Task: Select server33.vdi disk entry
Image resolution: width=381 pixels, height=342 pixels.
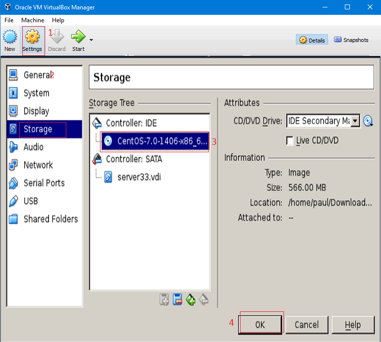Action: [139, 177]
